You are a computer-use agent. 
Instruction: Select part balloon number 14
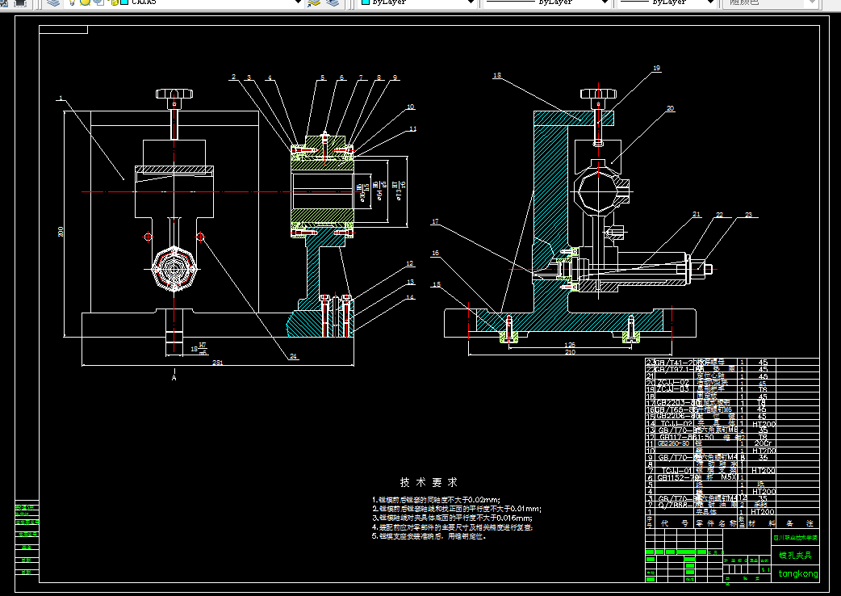click(410, 297)
